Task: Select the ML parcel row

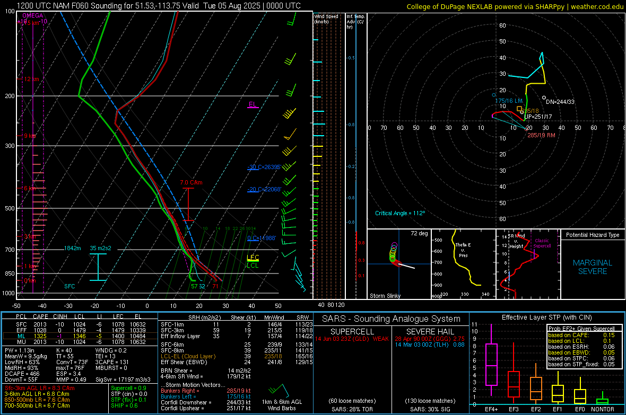Action: click(80, 336)
